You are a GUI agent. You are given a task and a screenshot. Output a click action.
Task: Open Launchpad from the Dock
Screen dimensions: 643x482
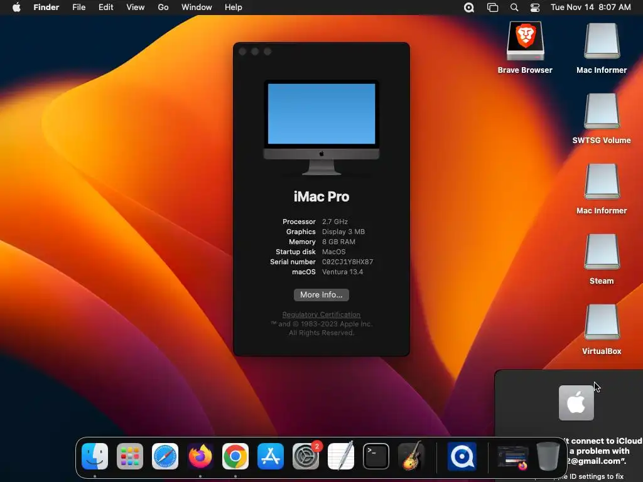pos(130,456)
